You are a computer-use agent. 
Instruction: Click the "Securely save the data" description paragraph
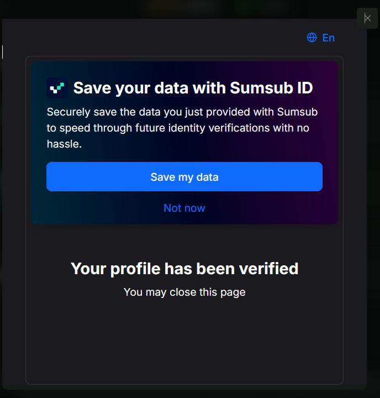[182, 128]
